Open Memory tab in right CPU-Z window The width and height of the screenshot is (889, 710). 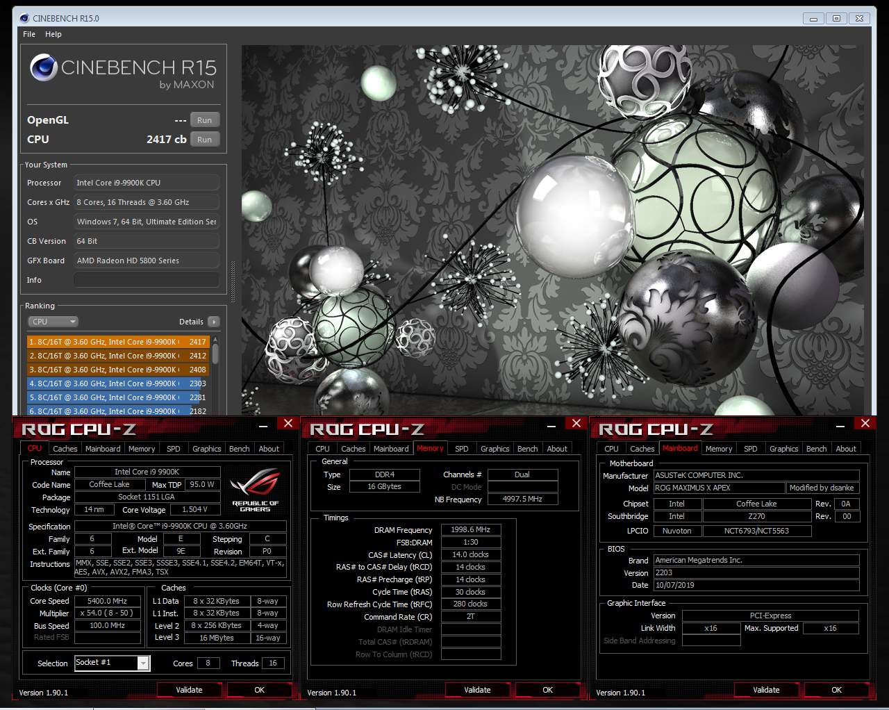[719, 449]
